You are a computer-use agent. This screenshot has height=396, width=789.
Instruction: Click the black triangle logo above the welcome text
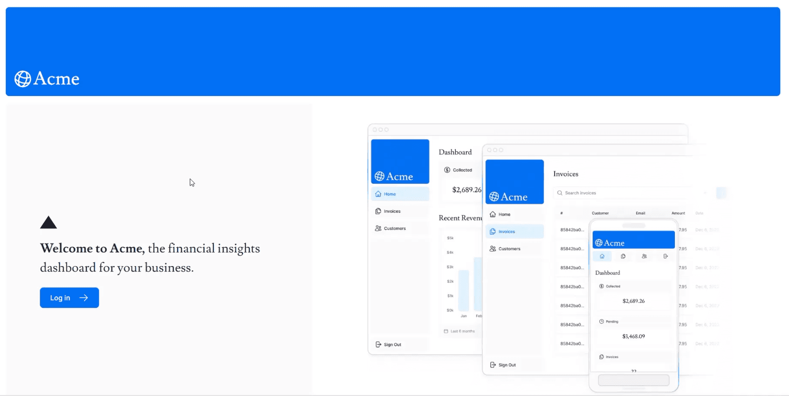(49, 222)
